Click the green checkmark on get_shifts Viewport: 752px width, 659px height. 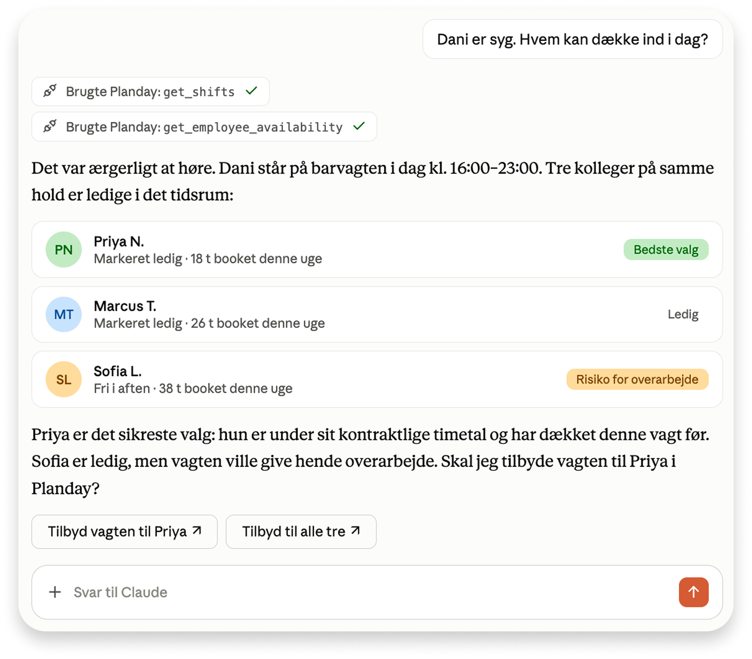point(251,91)
